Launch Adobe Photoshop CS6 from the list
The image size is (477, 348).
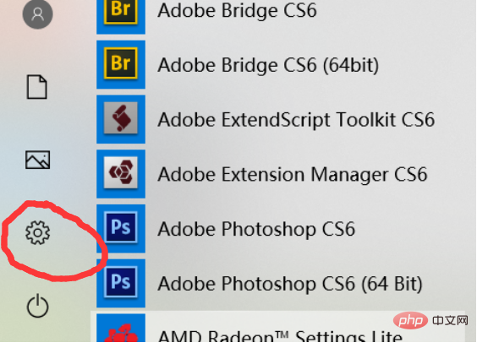click(x=256, y=229)
